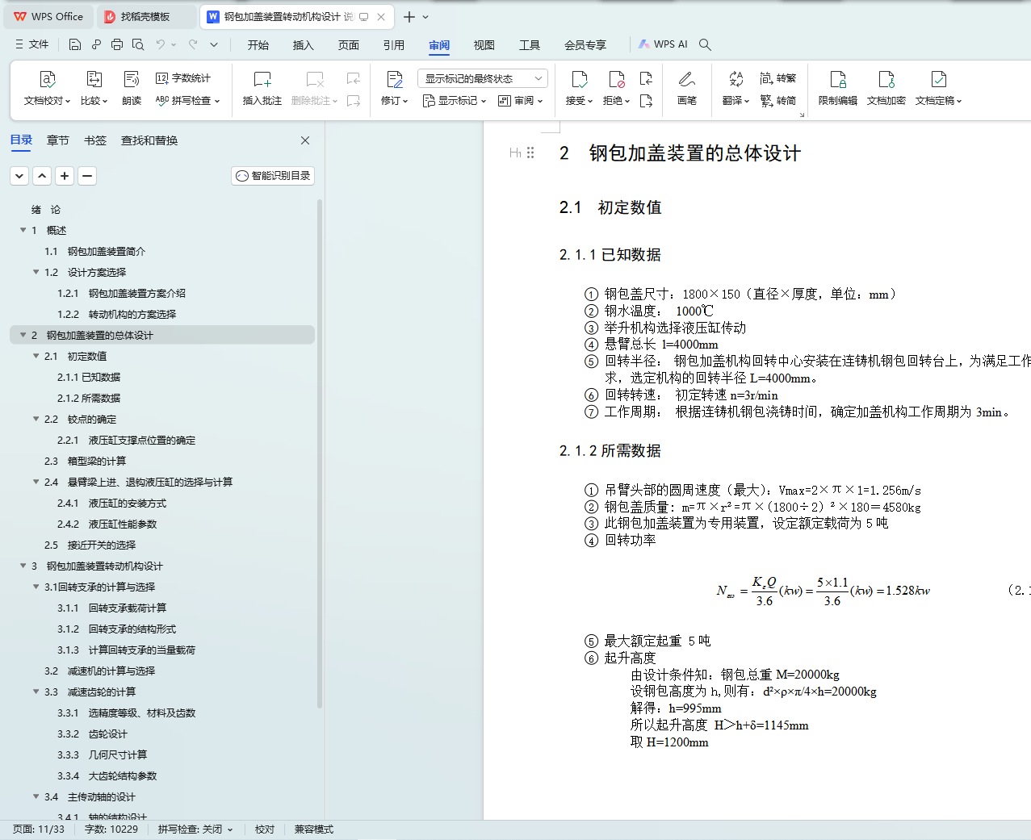Jump to '2.5 接近开关的选择' heading
The width and height of the screenshot is (1031, 840).
coord(90,545)
